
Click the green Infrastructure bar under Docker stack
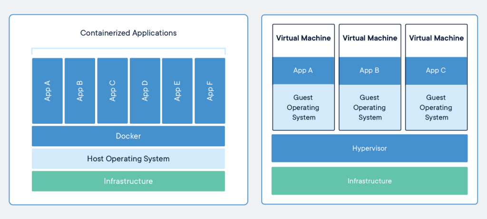pos(128,181)
